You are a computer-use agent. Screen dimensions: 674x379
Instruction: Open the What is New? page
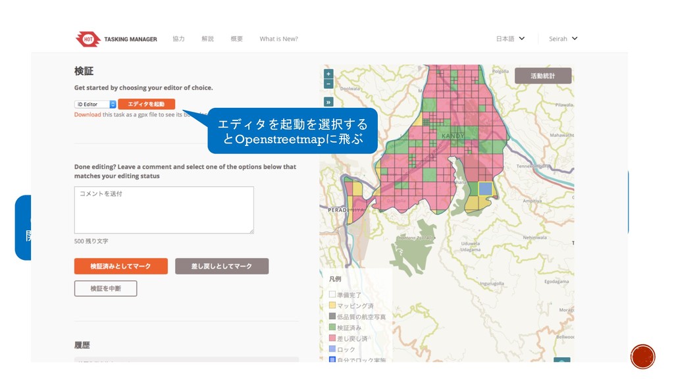coord(278,39)
